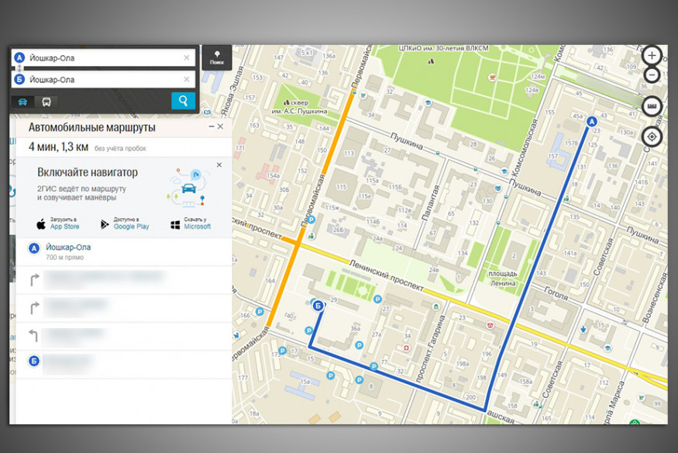Swap start and destination points arrows
Image resolution: width=678 pixels, height=453 pixels.
[x=19, y=69]
